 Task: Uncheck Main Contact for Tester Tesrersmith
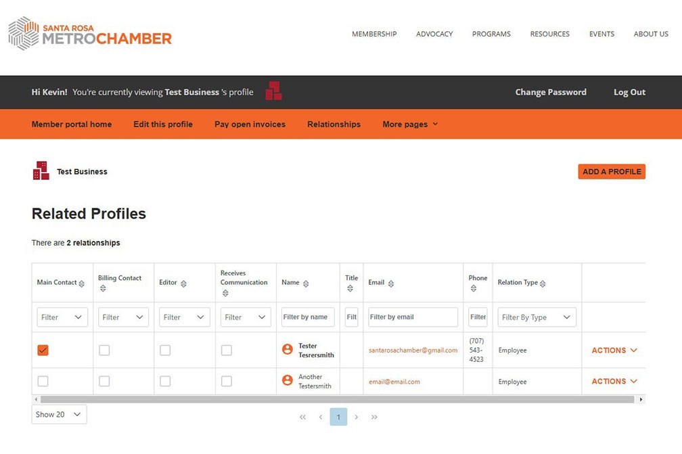[x=43, y=350]
